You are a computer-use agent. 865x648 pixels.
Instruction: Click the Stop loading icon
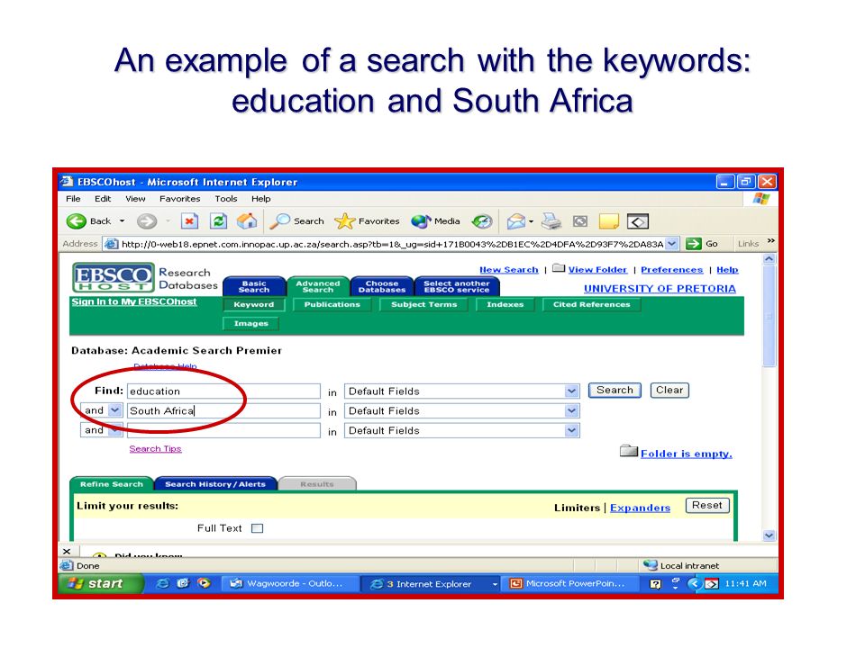[189, 221]
